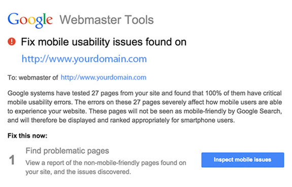Click the 'To: webmaster of' text
Screen dimensions: 292x187
(x=33, y=77)
